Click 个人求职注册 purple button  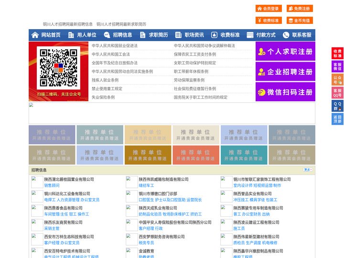[285, 51]
